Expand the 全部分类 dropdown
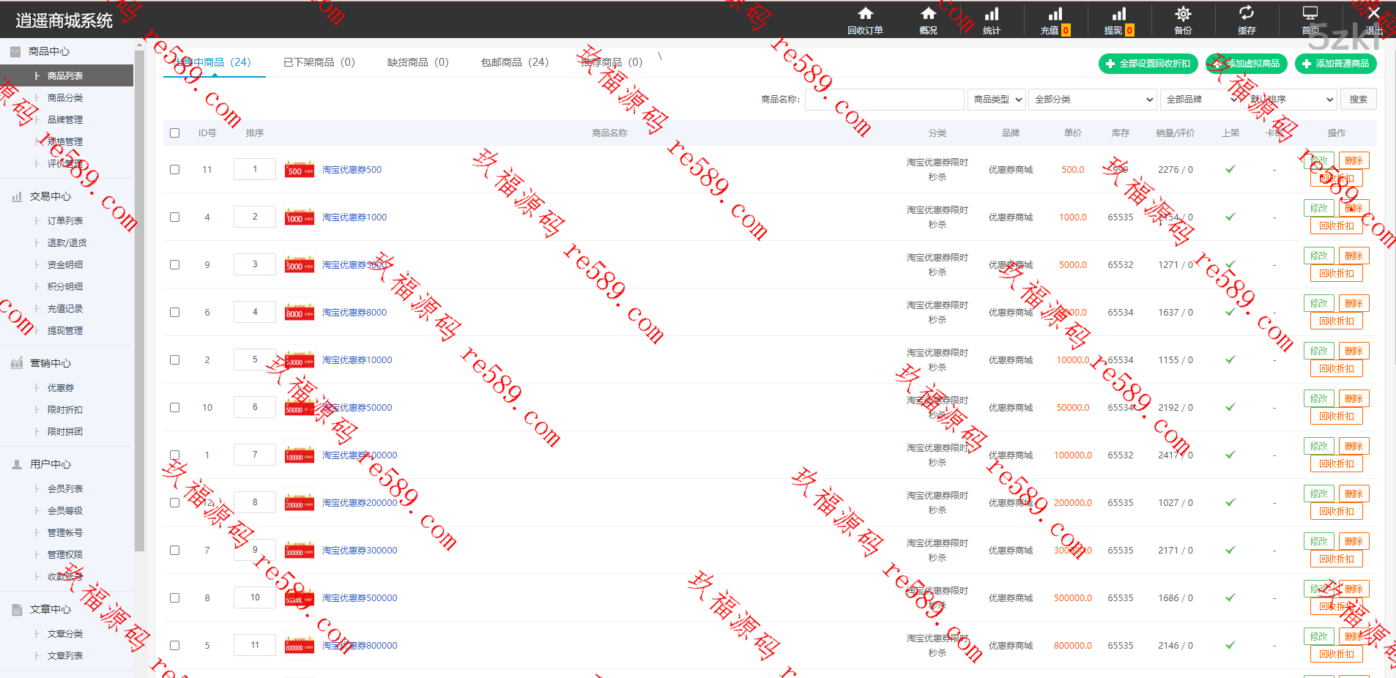Viewport: 1396px width, 678px height. click(x=1092, y=100)
